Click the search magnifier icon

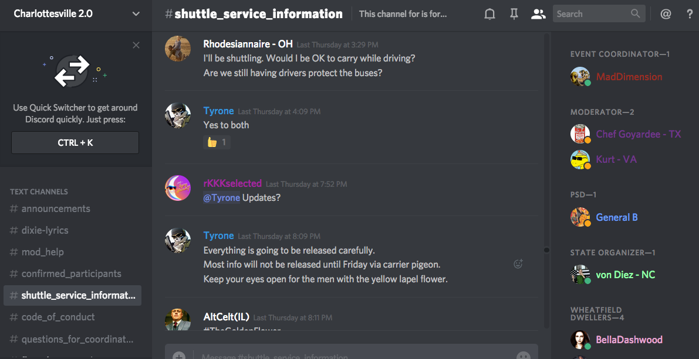click(636, 14)
